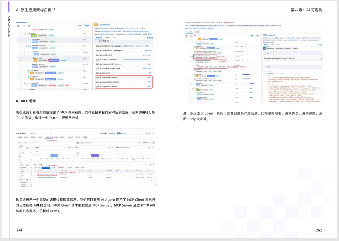Collapse the agent span with count 5
Image resolution: width=339 pixels, height=241 pixels.
point(26,34)
